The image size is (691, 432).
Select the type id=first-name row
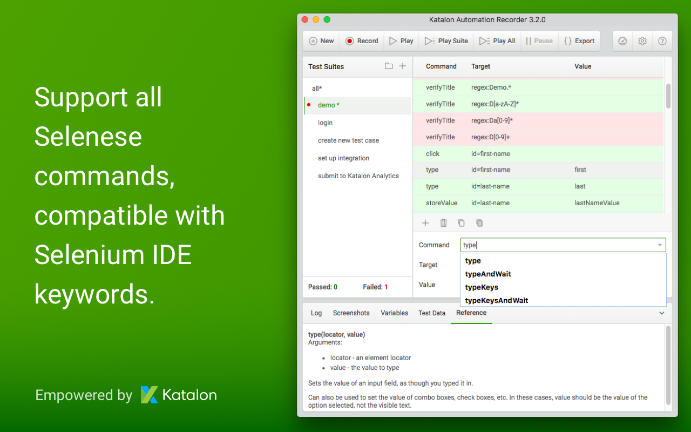pyautogui.click(x=538, y=170)
